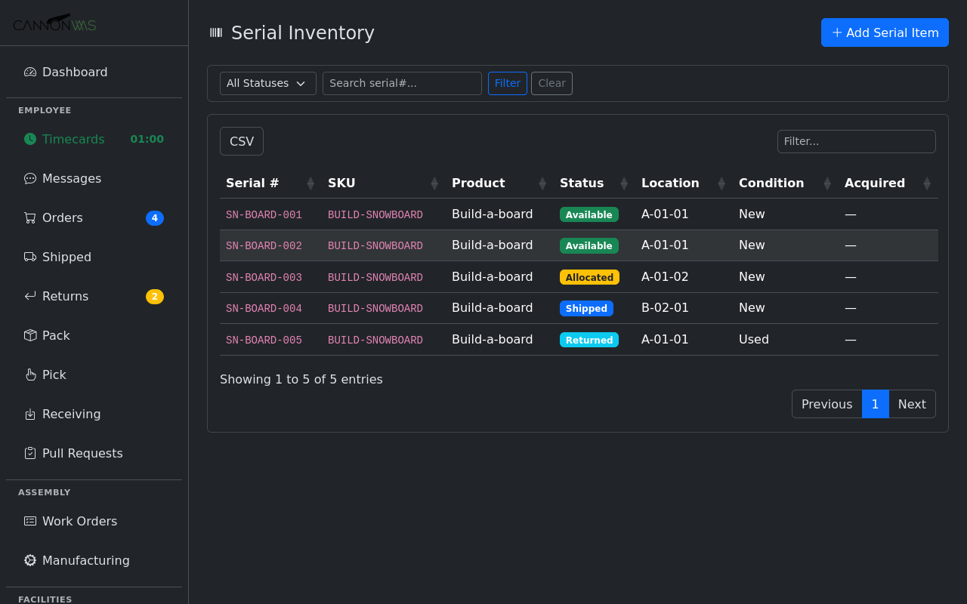This screenshot has height=604, width=967.
Task: Open Work Orders under Assembly
Action: 79,521
